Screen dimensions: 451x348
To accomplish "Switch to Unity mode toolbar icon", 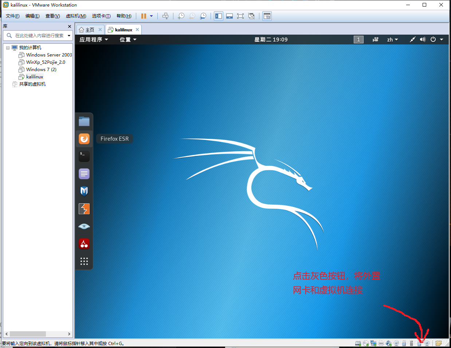I will tap(251, 16).
